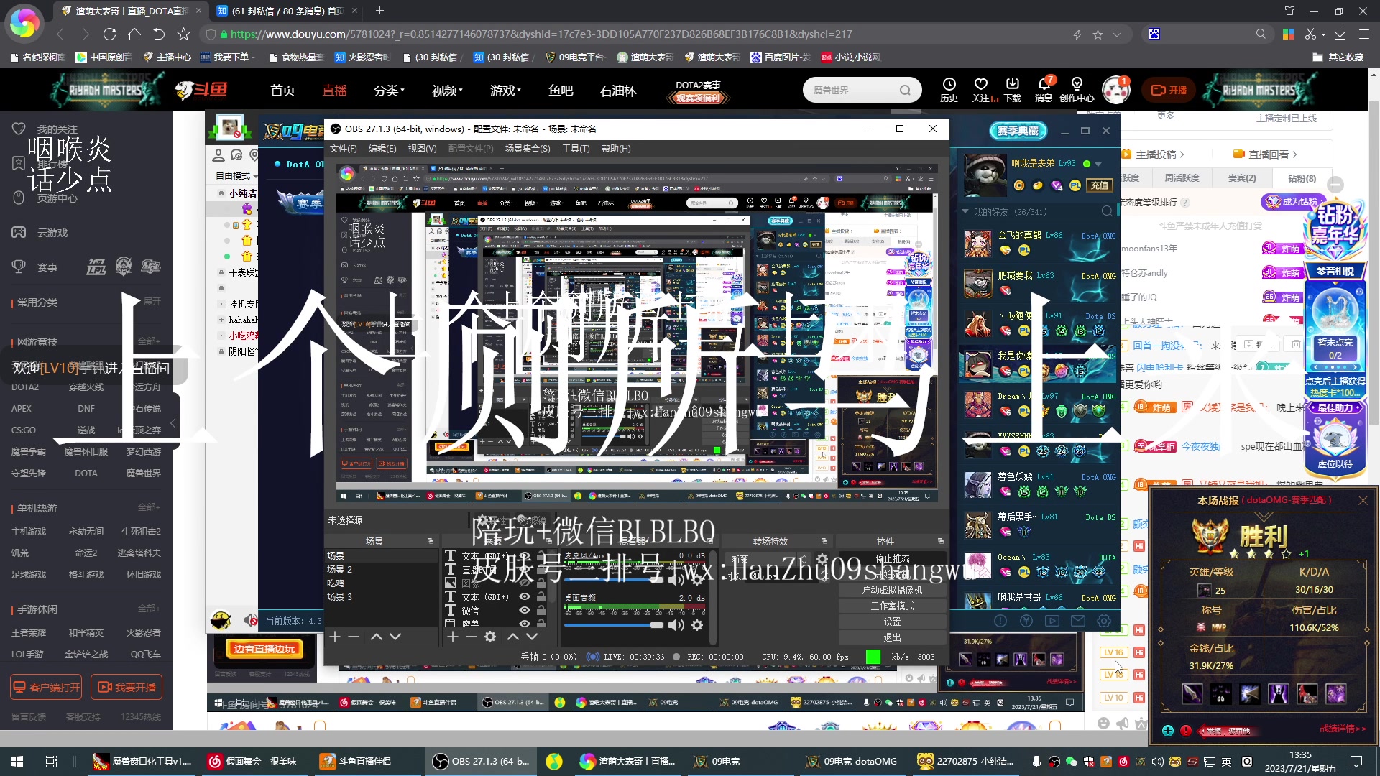
Task: Move source up arrow in OBS sources panel
Action: coord(512,637)
